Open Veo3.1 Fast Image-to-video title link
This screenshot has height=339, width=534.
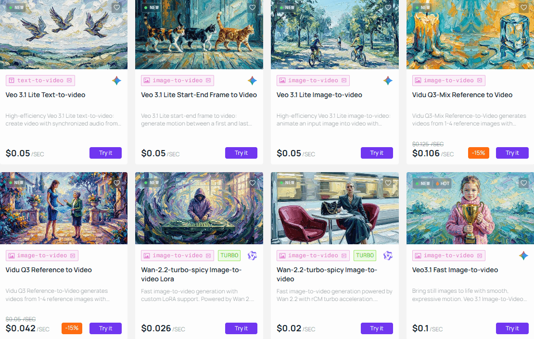click(455, 270)
